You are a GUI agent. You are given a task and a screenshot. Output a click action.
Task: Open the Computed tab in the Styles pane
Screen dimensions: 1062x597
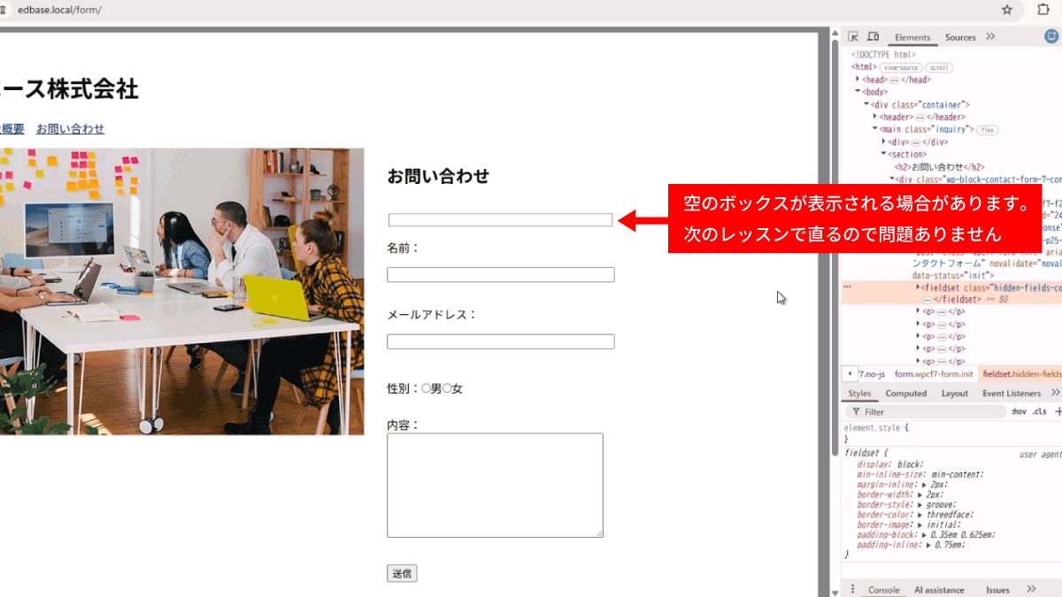click(905, 393)
